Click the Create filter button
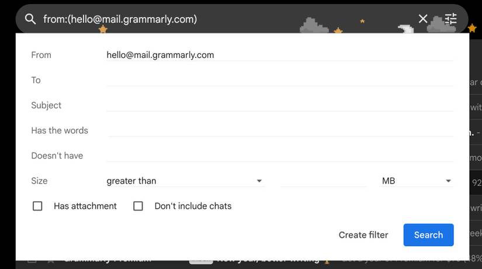 click(363, 235)
